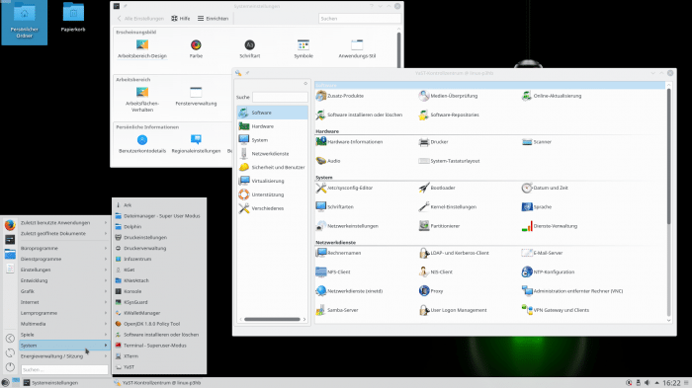Open Netzwerkeinstellungen module
Image resolution: width=692 pixels, height=388 pixels.
pyautogui.click(x=347, y=226)
